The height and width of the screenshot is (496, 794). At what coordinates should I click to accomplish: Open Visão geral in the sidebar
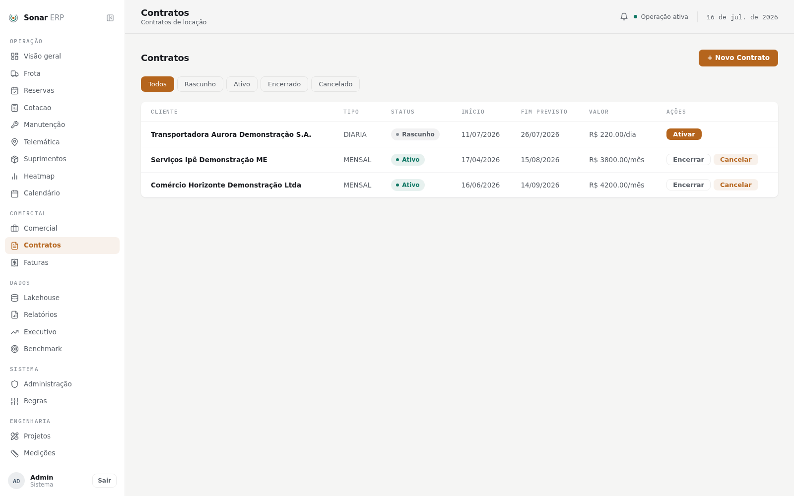pyautogui.click(x=62, y=56)
